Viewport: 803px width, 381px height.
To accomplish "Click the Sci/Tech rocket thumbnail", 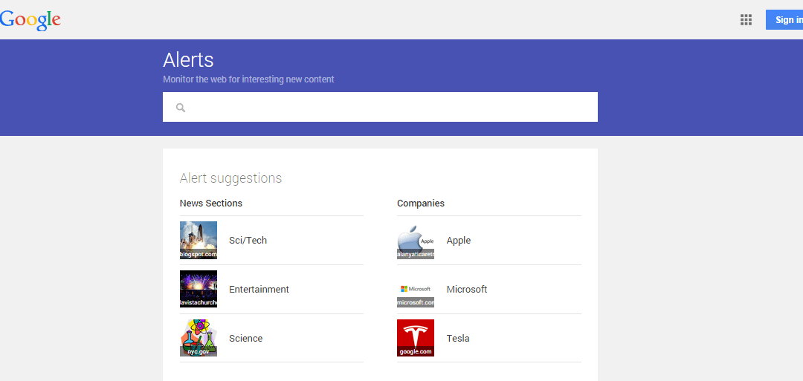I will pyautogui.click(x=199, y=241).
